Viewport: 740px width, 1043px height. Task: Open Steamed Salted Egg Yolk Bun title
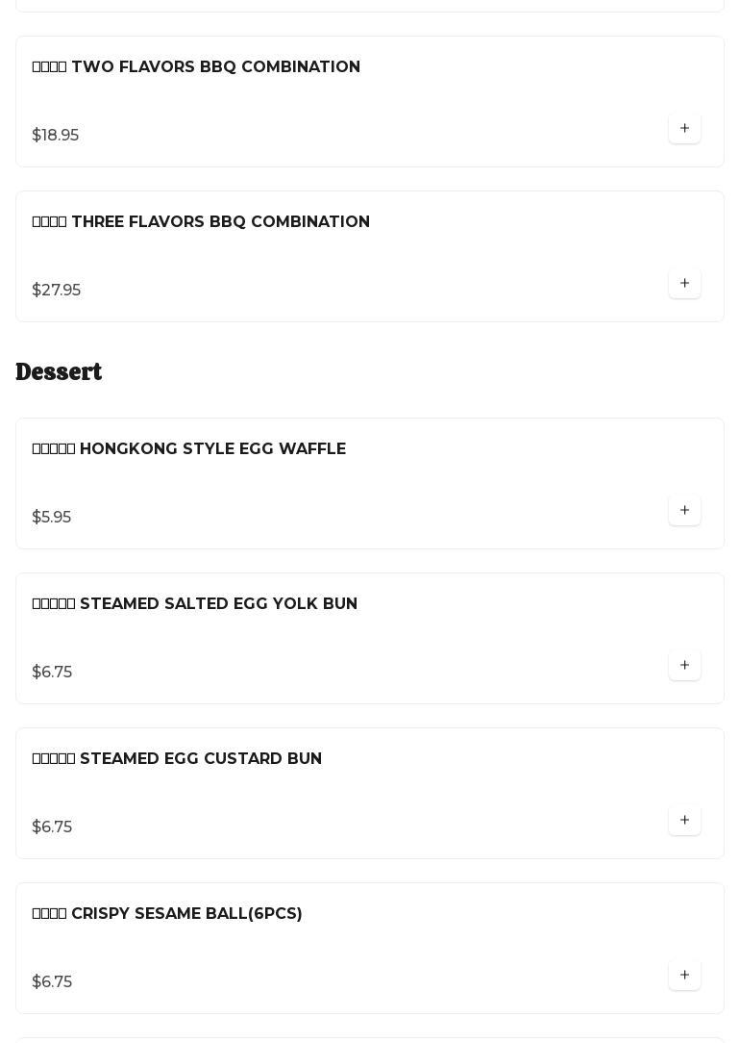pos(195,604)
